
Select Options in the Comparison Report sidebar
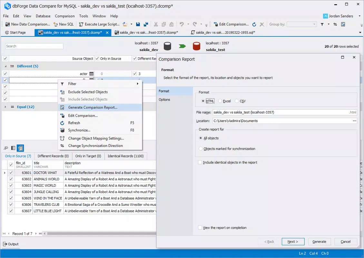point(174,100)
